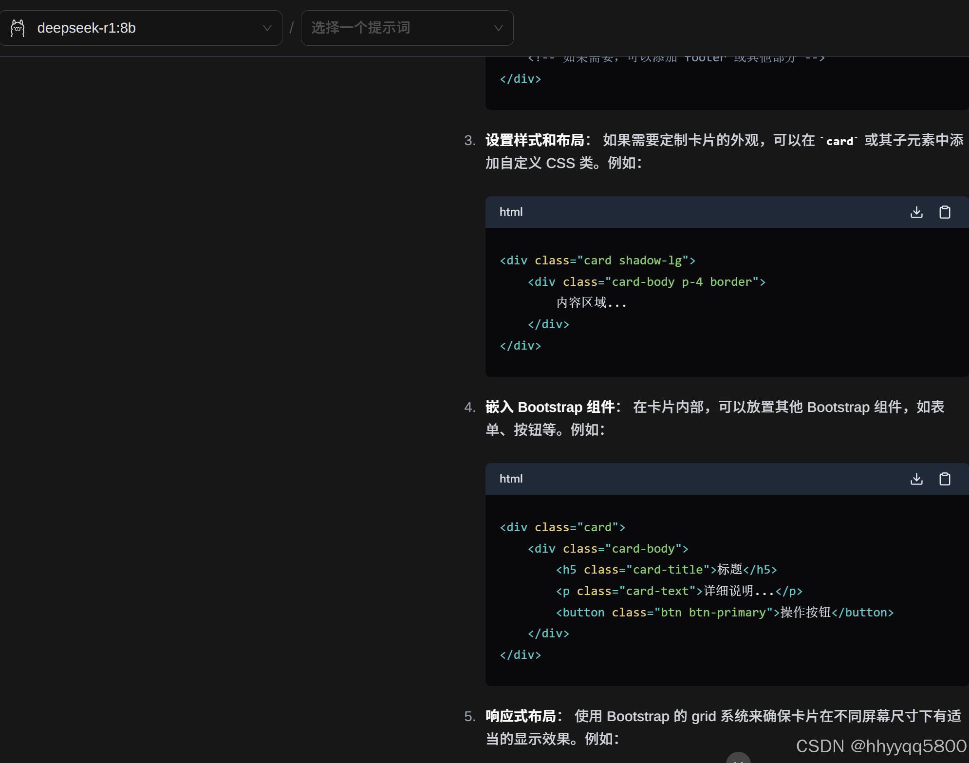Click the 嵌入 Bootstrap 组件 heading text

click(x=550, y=407)
